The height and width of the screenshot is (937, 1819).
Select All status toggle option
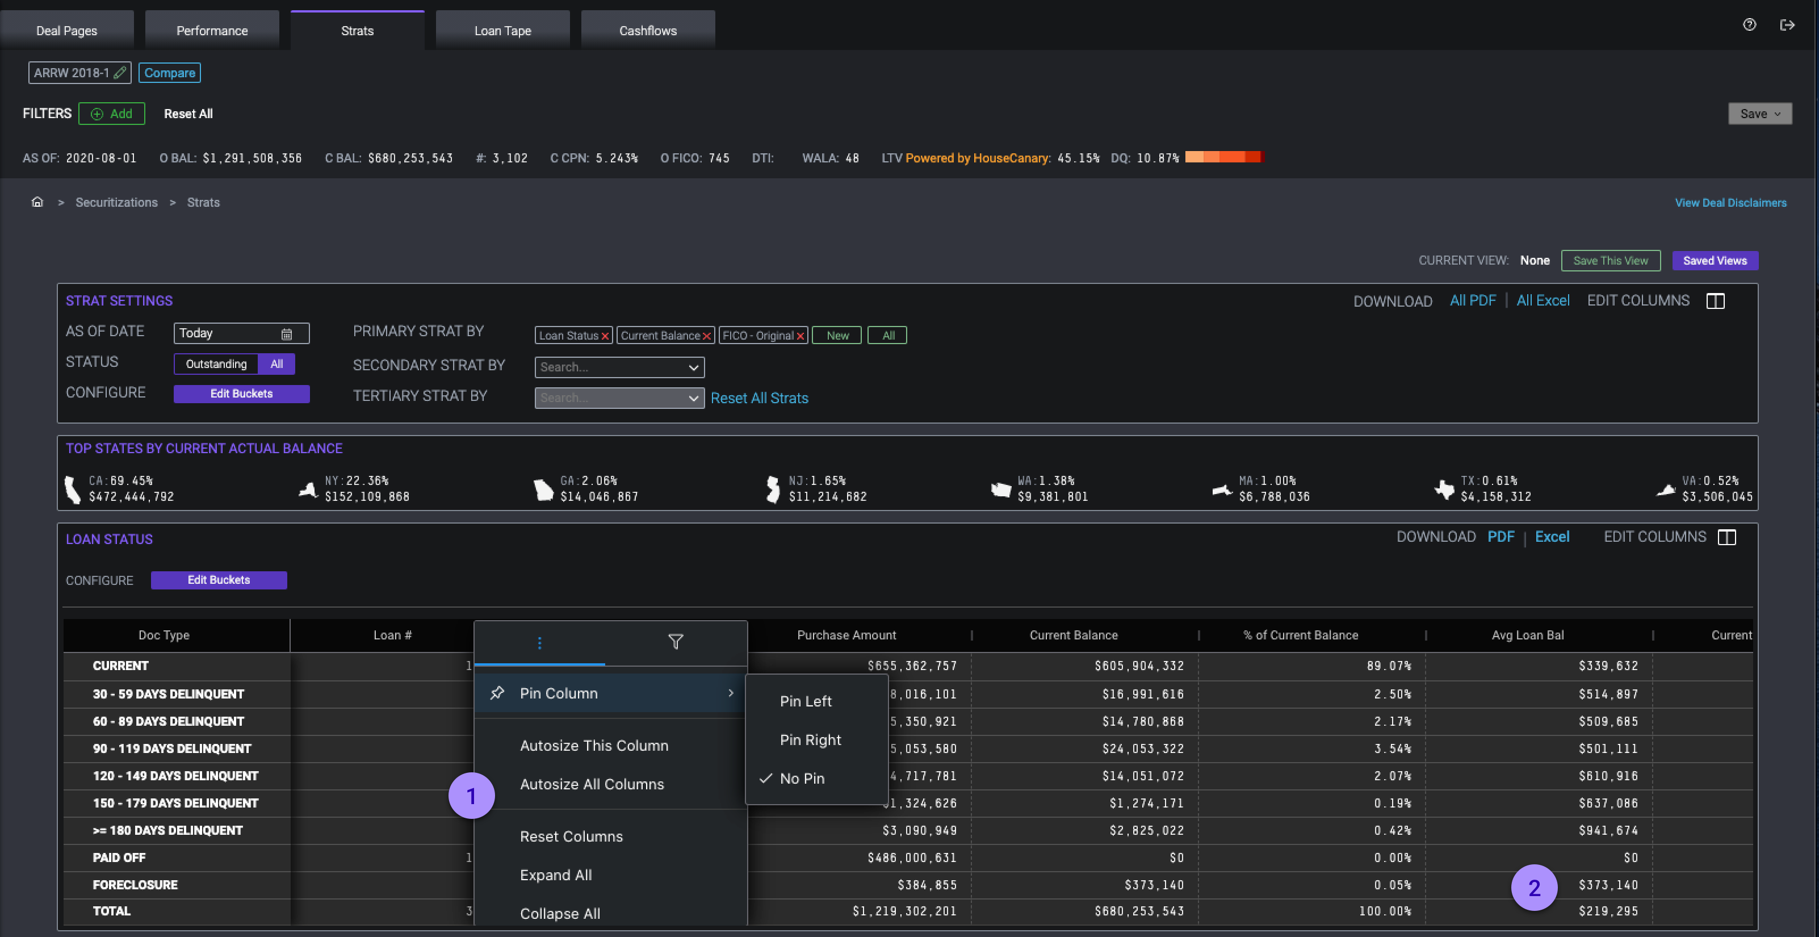[277, 363]
